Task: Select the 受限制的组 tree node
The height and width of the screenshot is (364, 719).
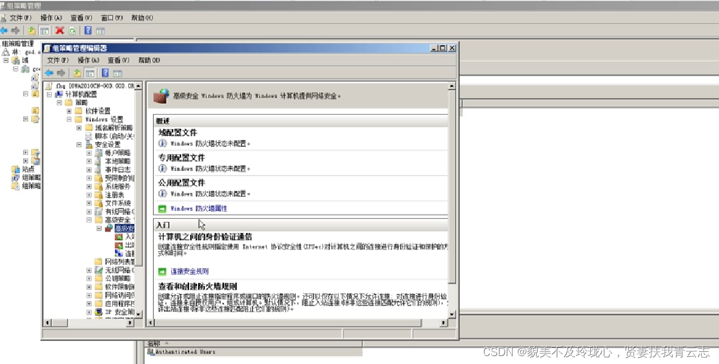Action: (120, 178)
